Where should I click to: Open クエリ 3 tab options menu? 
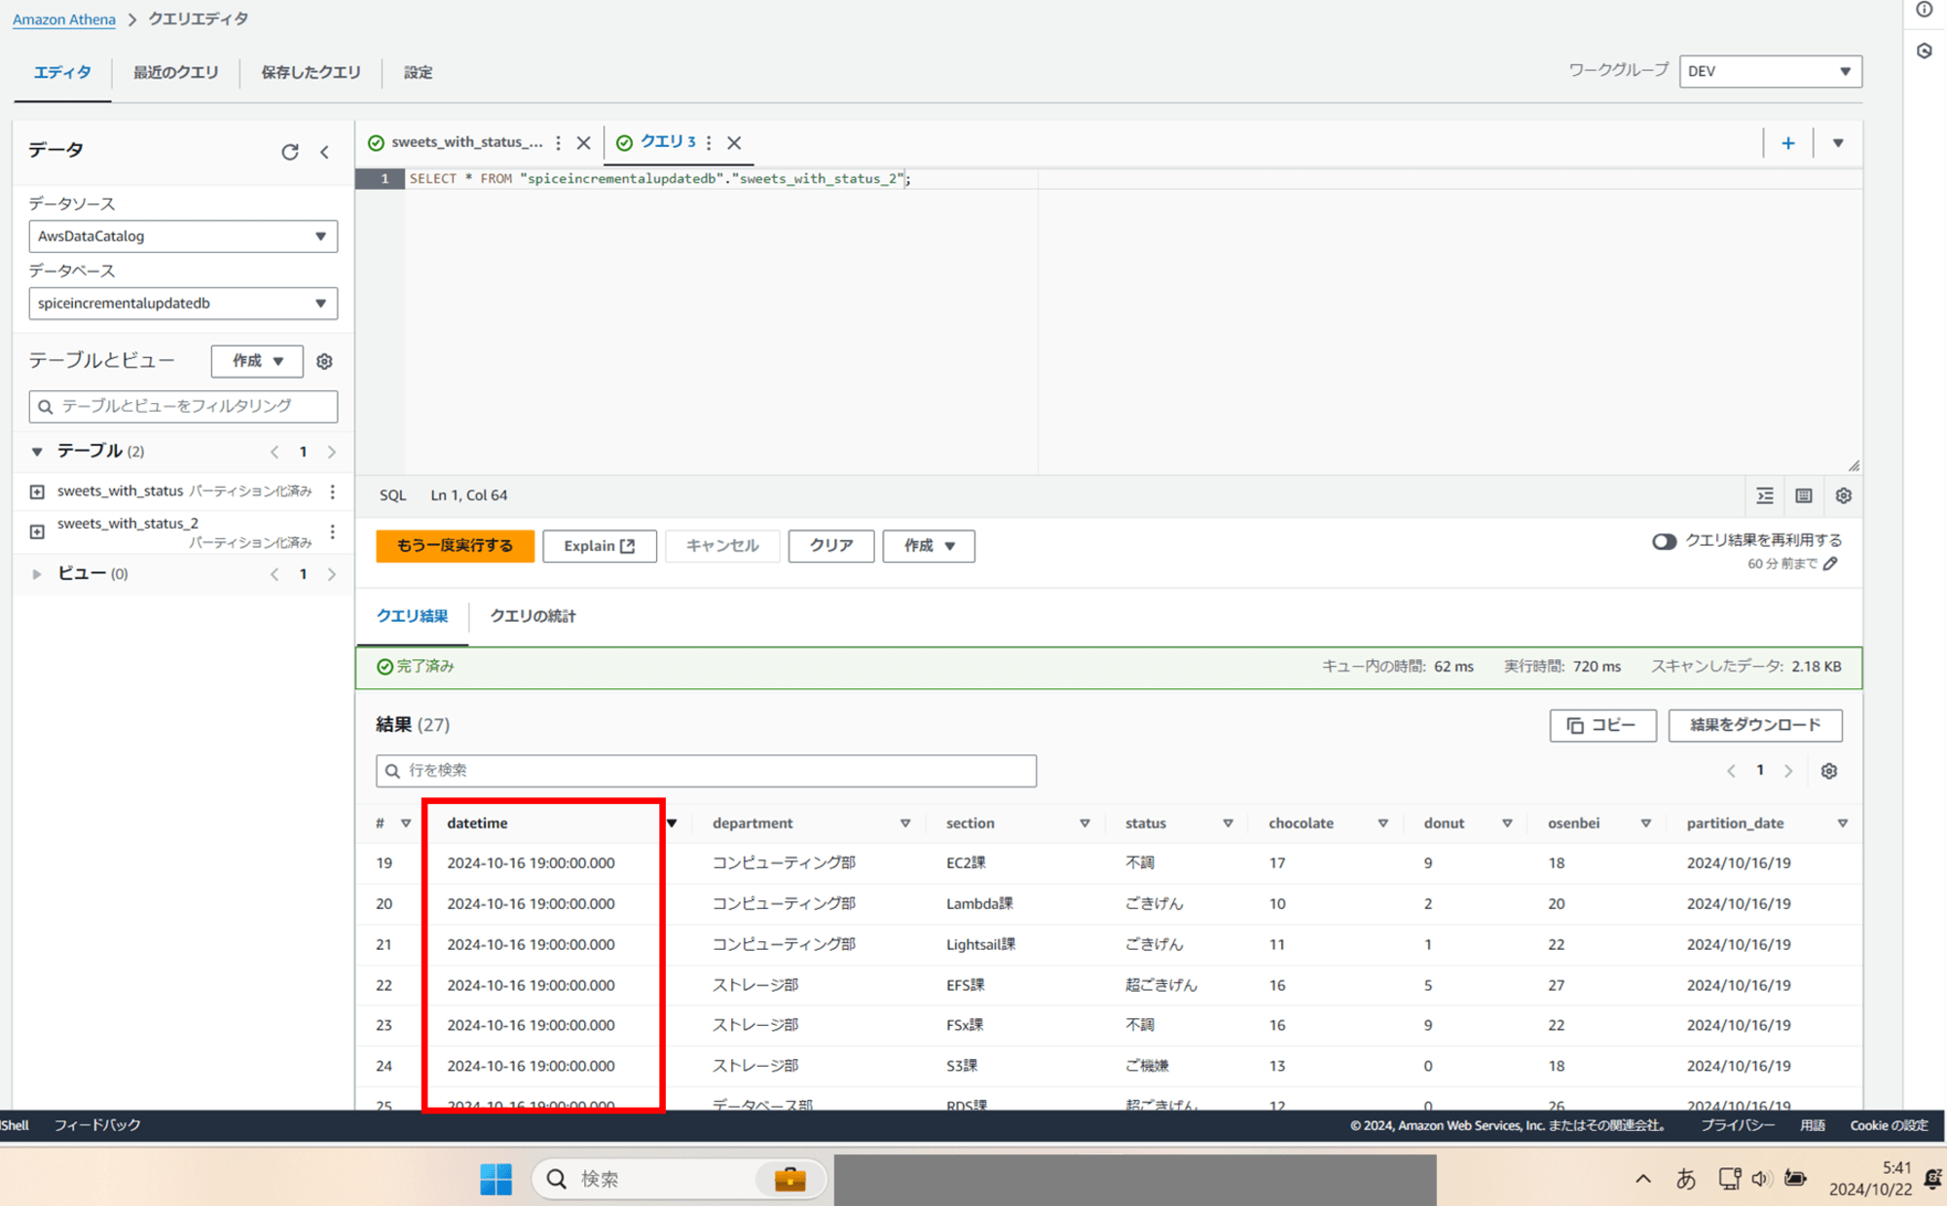pos(709,142)
